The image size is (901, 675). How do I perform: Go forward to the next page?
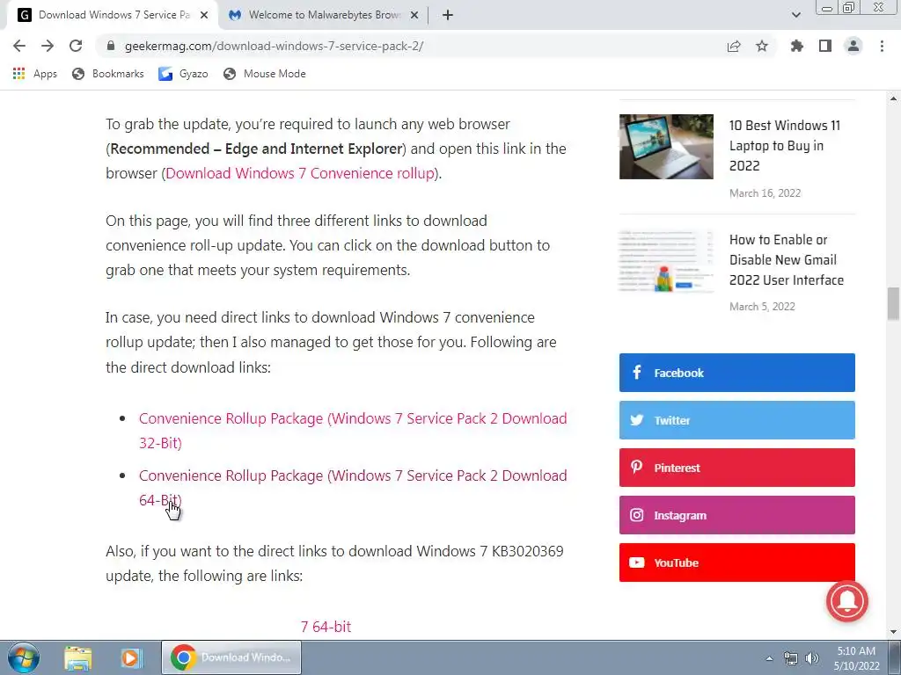pos(48,46)
